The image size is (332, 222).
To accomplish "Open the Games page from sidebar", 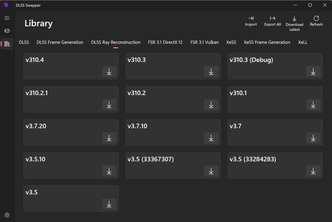I will pos(7,31).
